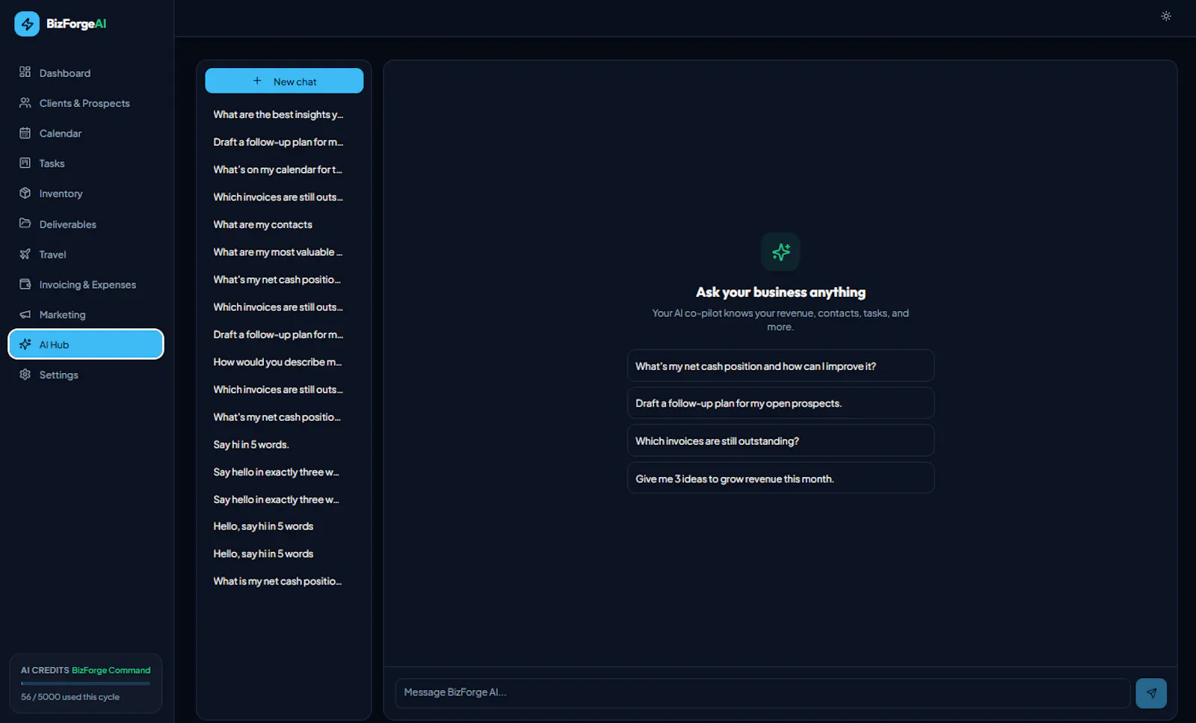Toggle the light/dark theme sun icon
1196x723 pixels.
[x=1165, y=16]
